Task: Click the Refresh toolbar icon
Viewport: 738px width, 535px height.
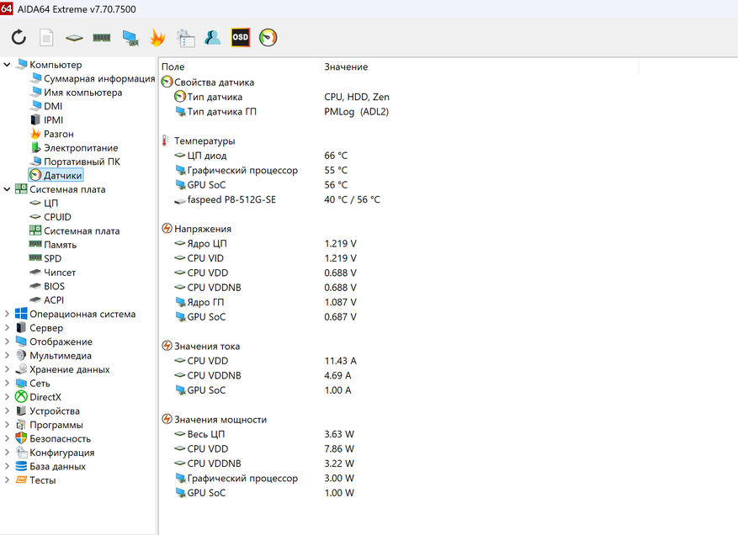Action: 19,38
